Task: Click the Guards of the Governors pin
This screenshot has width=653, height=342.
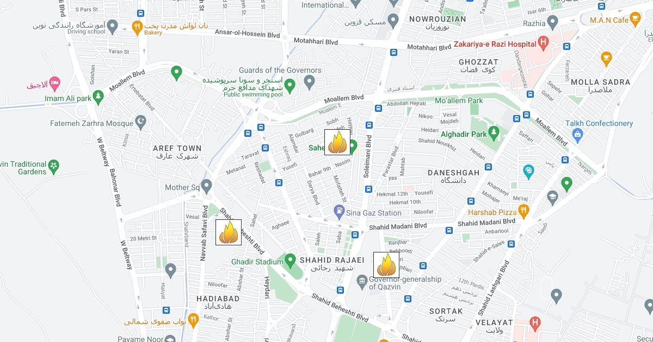Action: (310, 83)
